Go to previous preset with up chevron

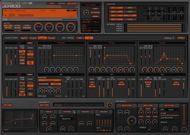[x=5, y=11]
